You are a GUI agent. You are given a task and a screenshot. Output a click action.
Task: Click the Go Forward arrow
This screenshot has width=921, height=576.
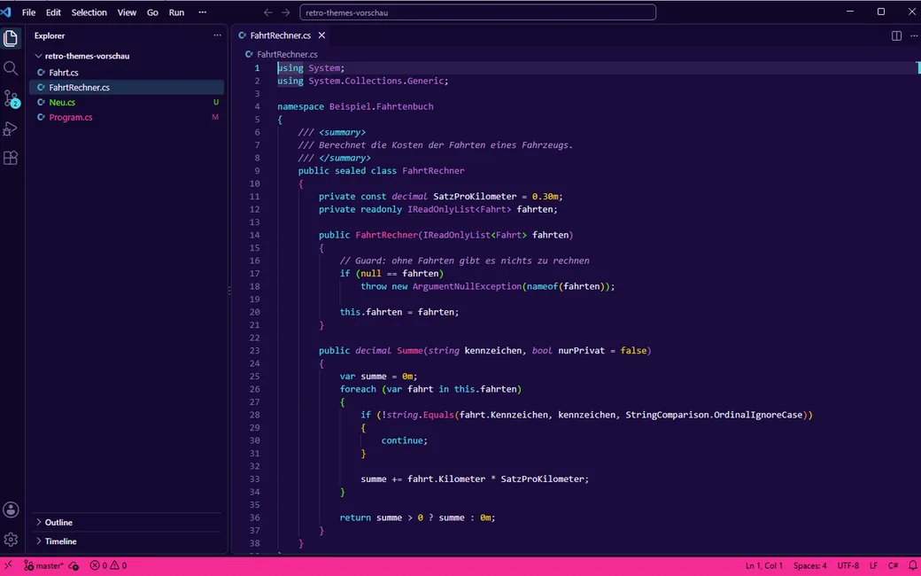[x=285, y=12]
